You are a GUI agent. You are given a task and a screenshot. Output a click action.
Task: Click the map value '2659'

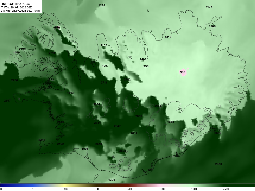pyautogui.click(x=99, y=144)
